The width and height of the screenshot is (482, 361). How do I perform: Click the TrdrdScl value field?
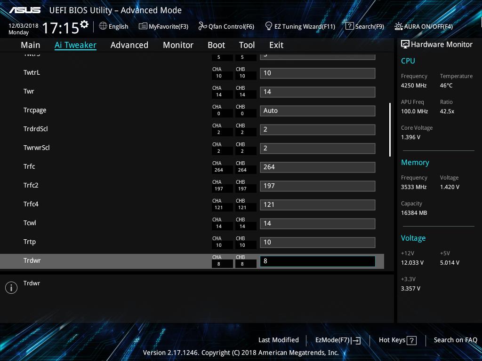coord(318,130)
